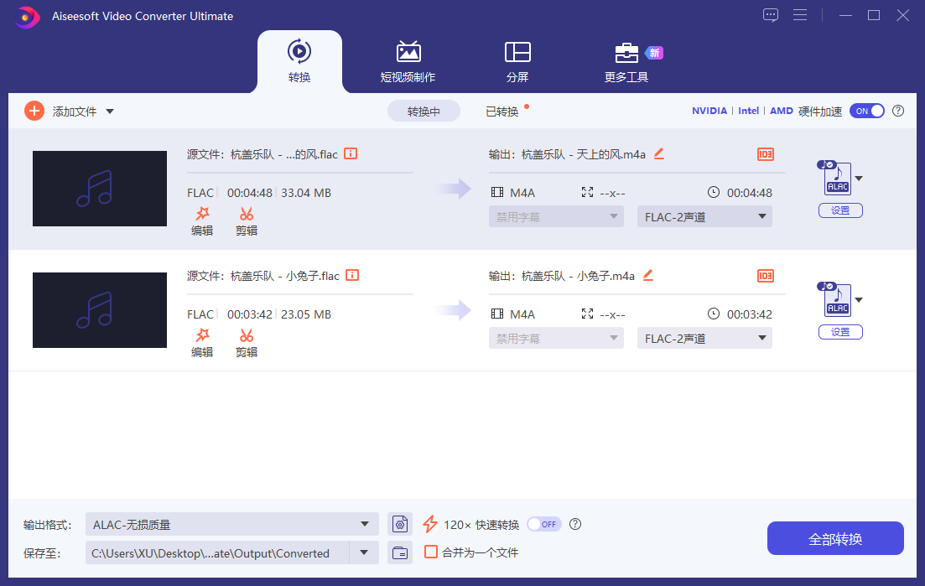The image size is (925, 586).
Task: Expand the ALAC format arrow on first row
Action: coord(857,179)
